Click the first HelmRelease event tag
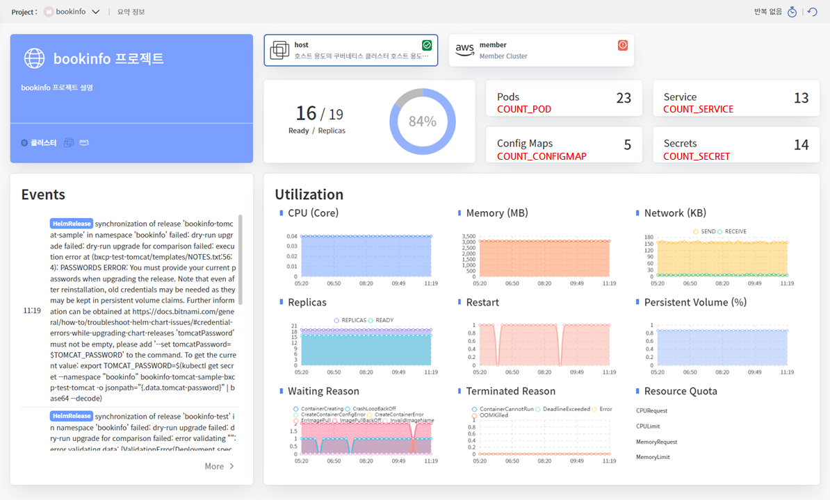This screenshot has width=830, height=500. click(x=72, y=224)
